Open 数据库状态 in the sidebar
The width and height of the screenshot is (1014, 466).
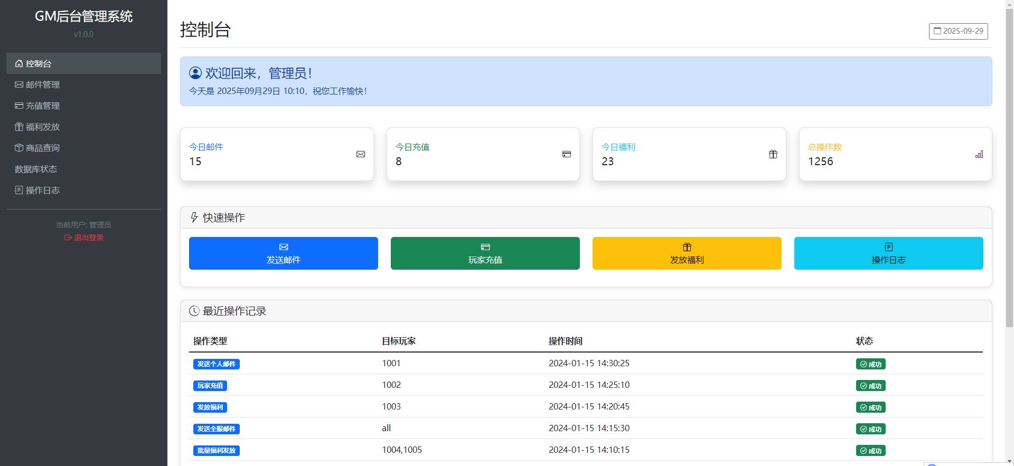tap(36, 169)
